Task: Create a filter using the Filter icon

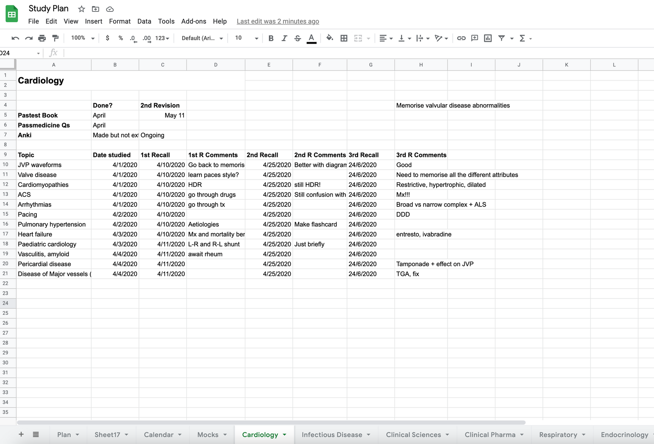Action: pos(502,38)
